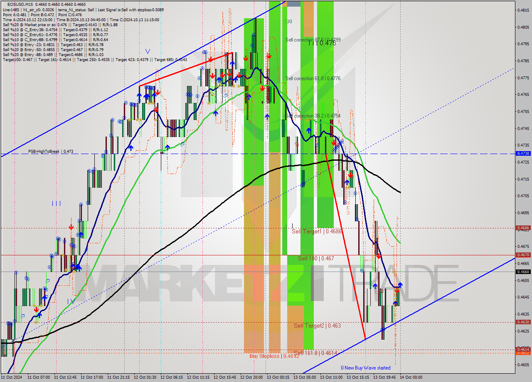Select the '13 Oct 15:15' time axis label

click(x=358, y=378)
